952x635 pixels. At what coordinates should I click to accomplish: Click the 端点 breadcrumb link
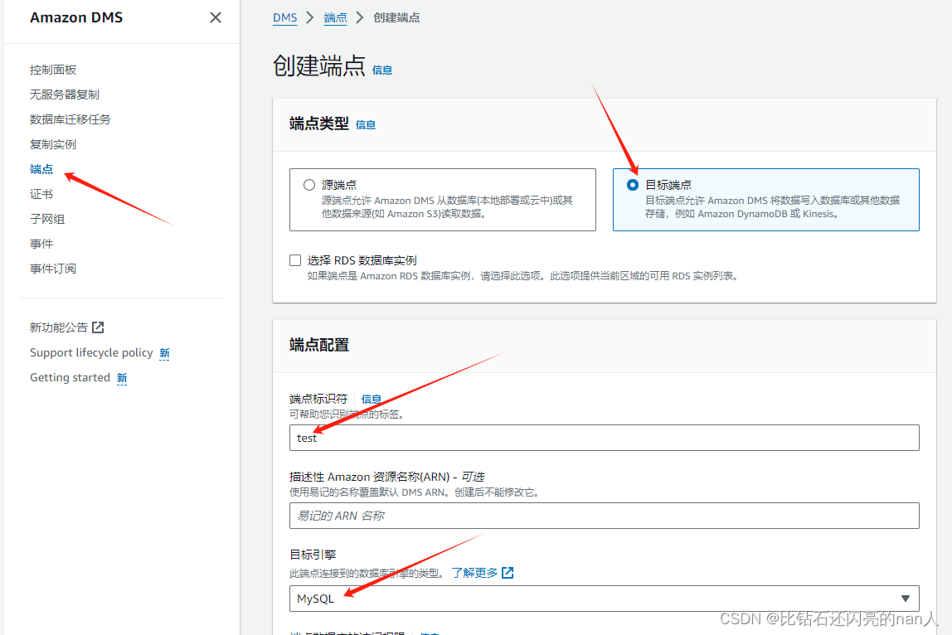click(335, 17)
